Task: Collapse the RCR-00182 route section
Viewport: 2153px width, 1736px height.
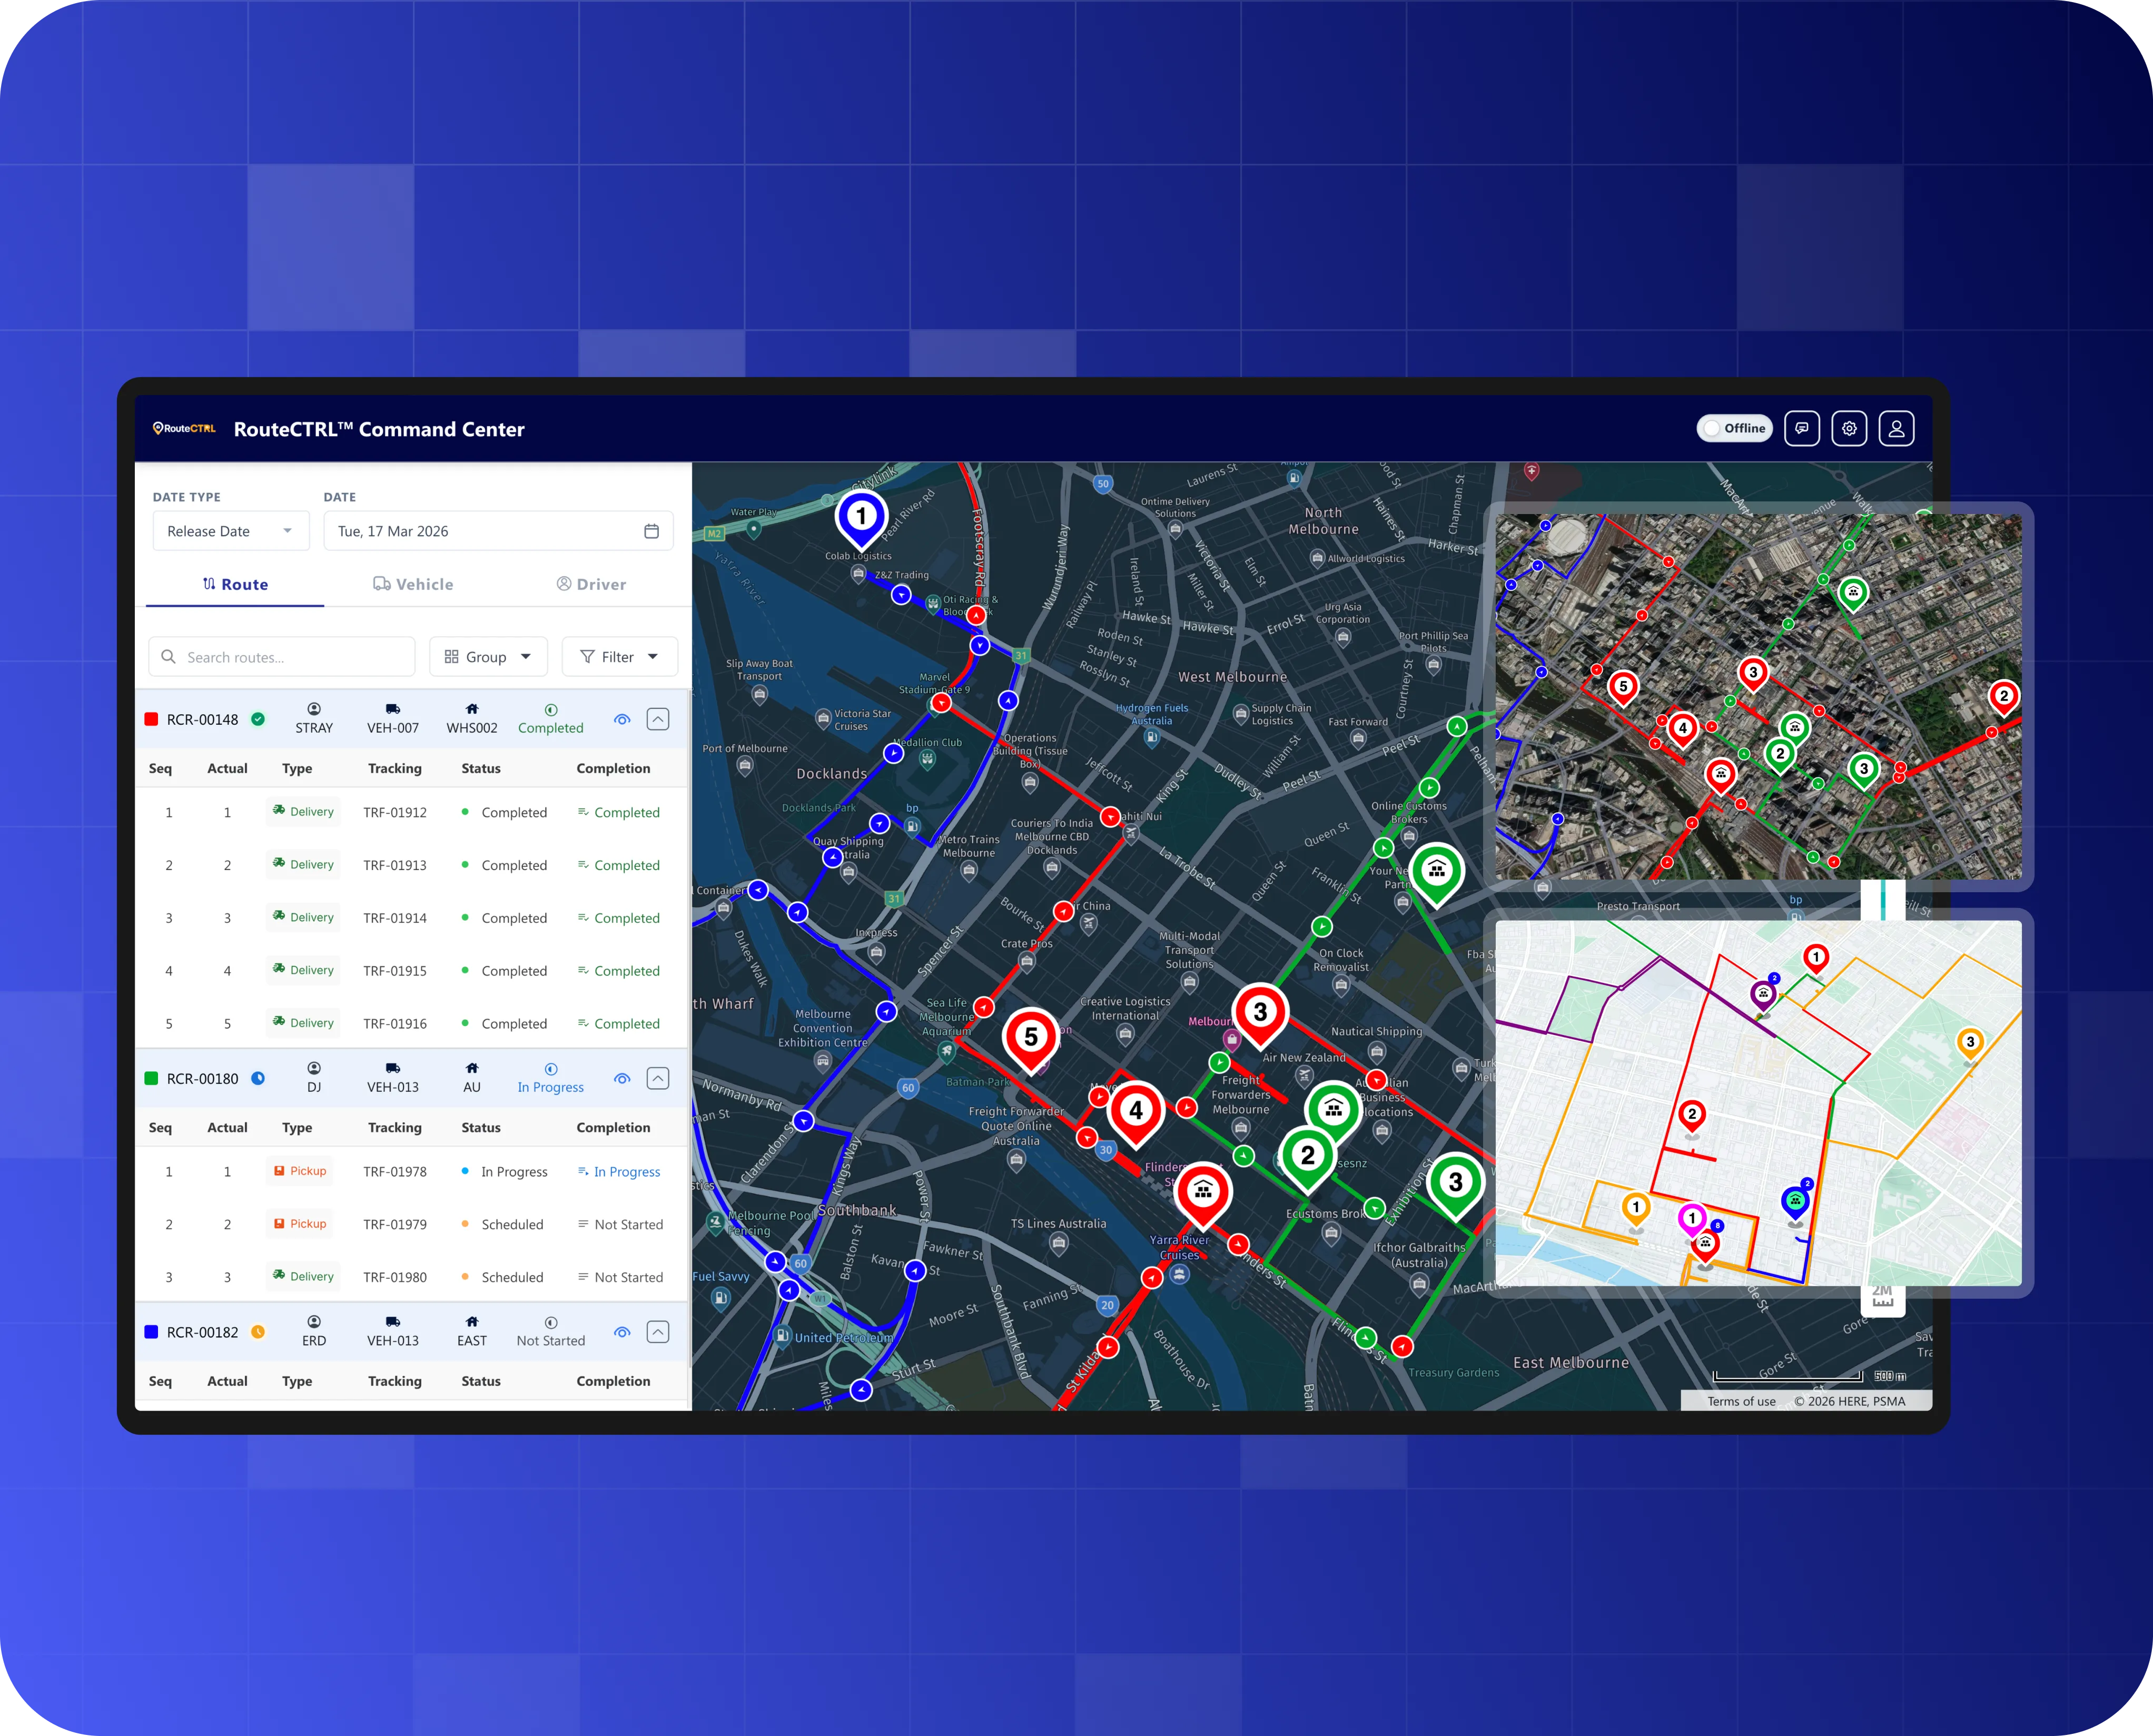Action: pos(658,1332)
